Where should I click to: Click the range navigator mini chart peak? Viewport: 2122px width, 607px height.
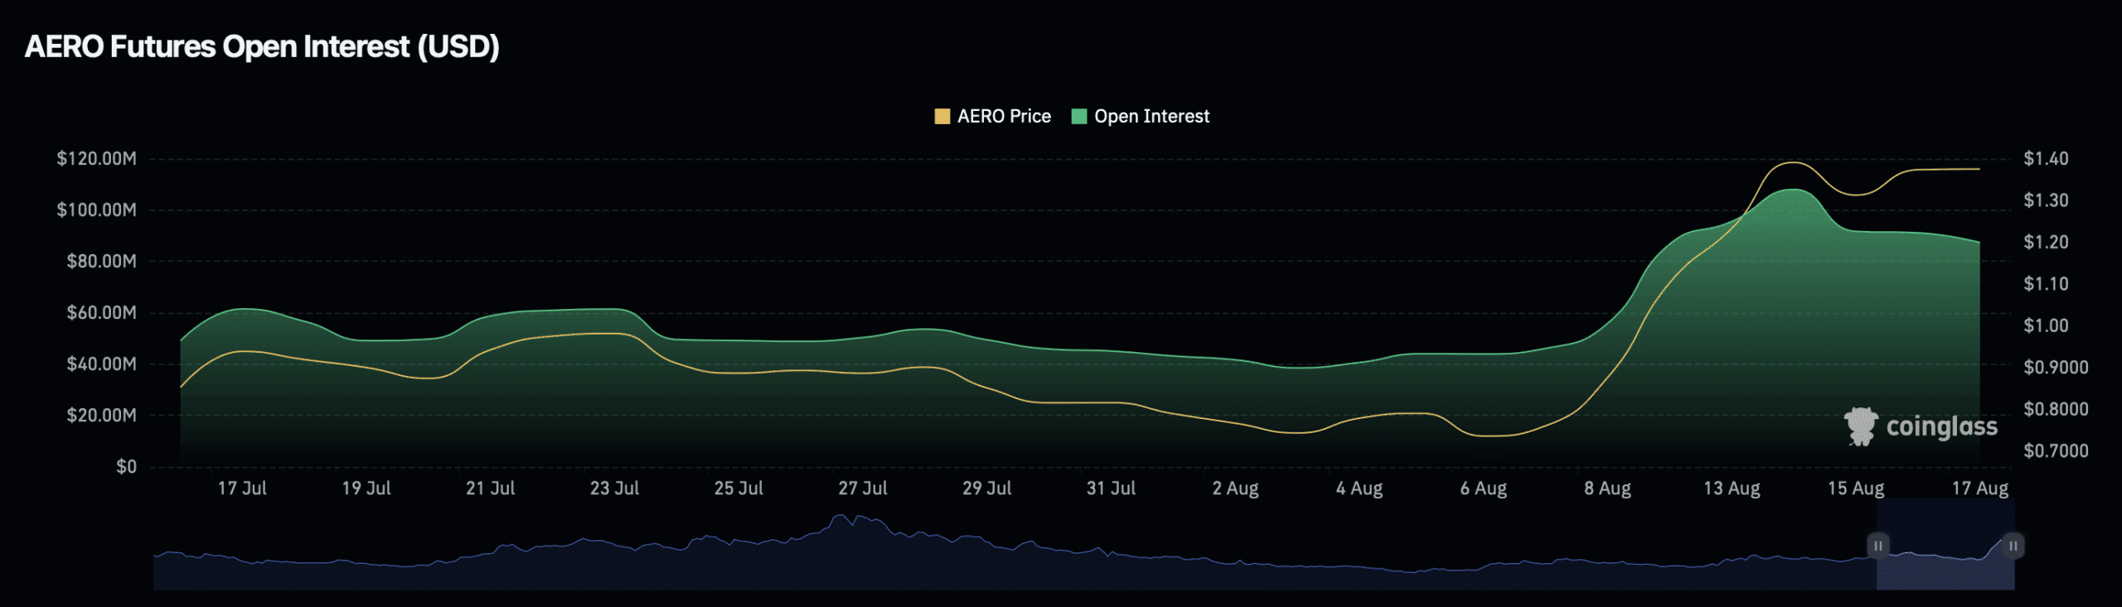[842, 518]
